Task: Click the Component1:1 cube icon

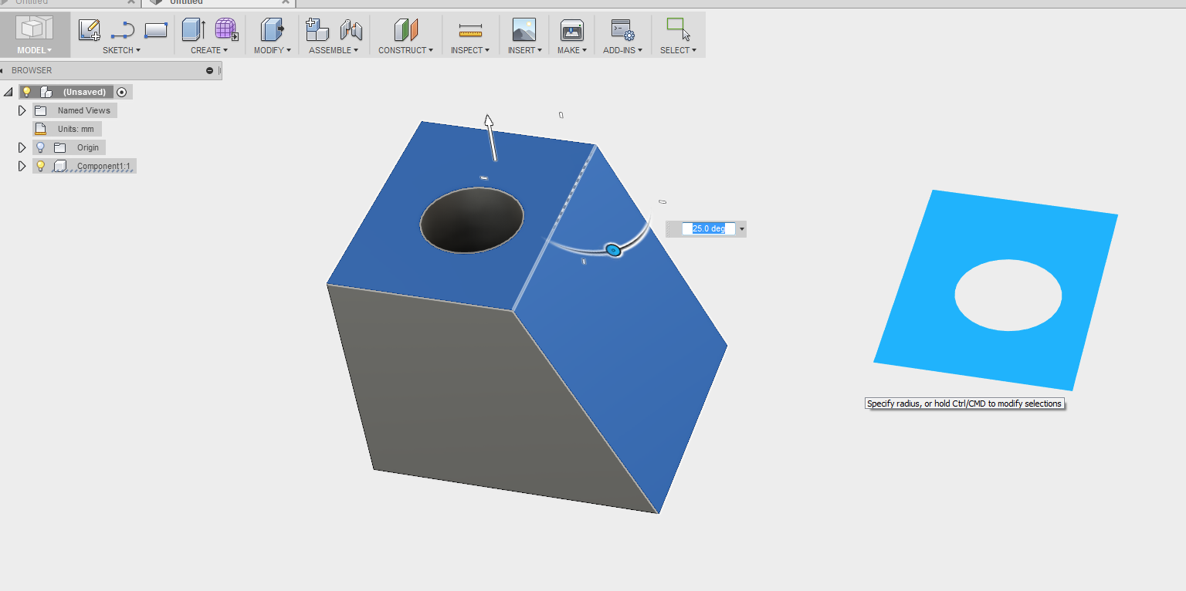Action: tap(59, 166)
